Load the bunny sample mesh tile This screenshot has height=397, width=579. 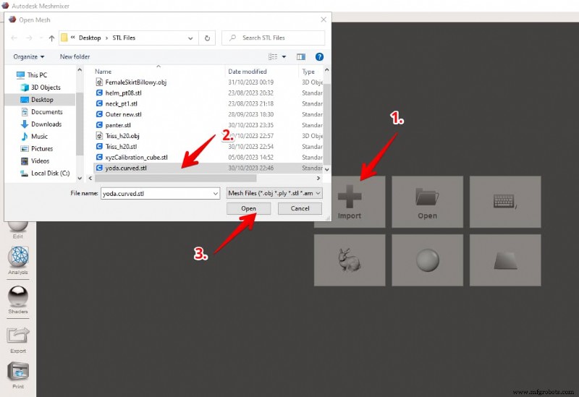click(350, 260)
